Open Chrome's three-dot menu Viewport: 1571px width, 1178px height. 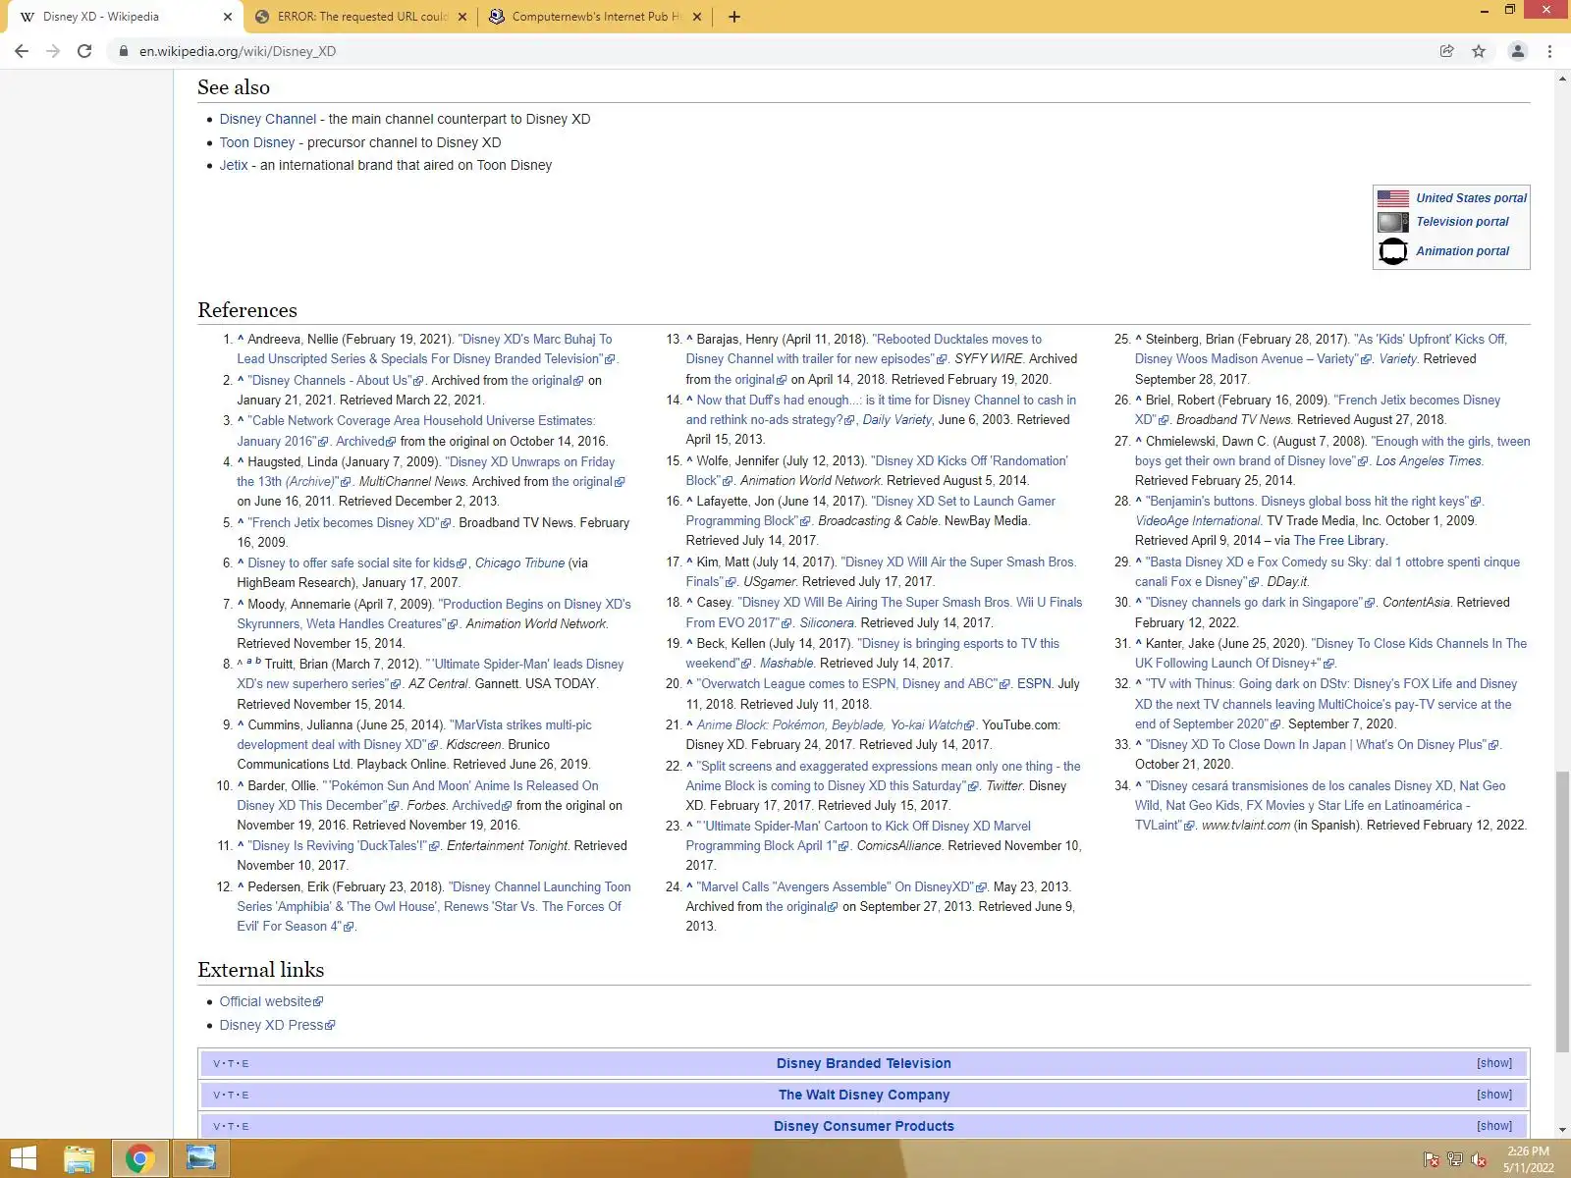pyautogui.click(x=1549, y=51)
